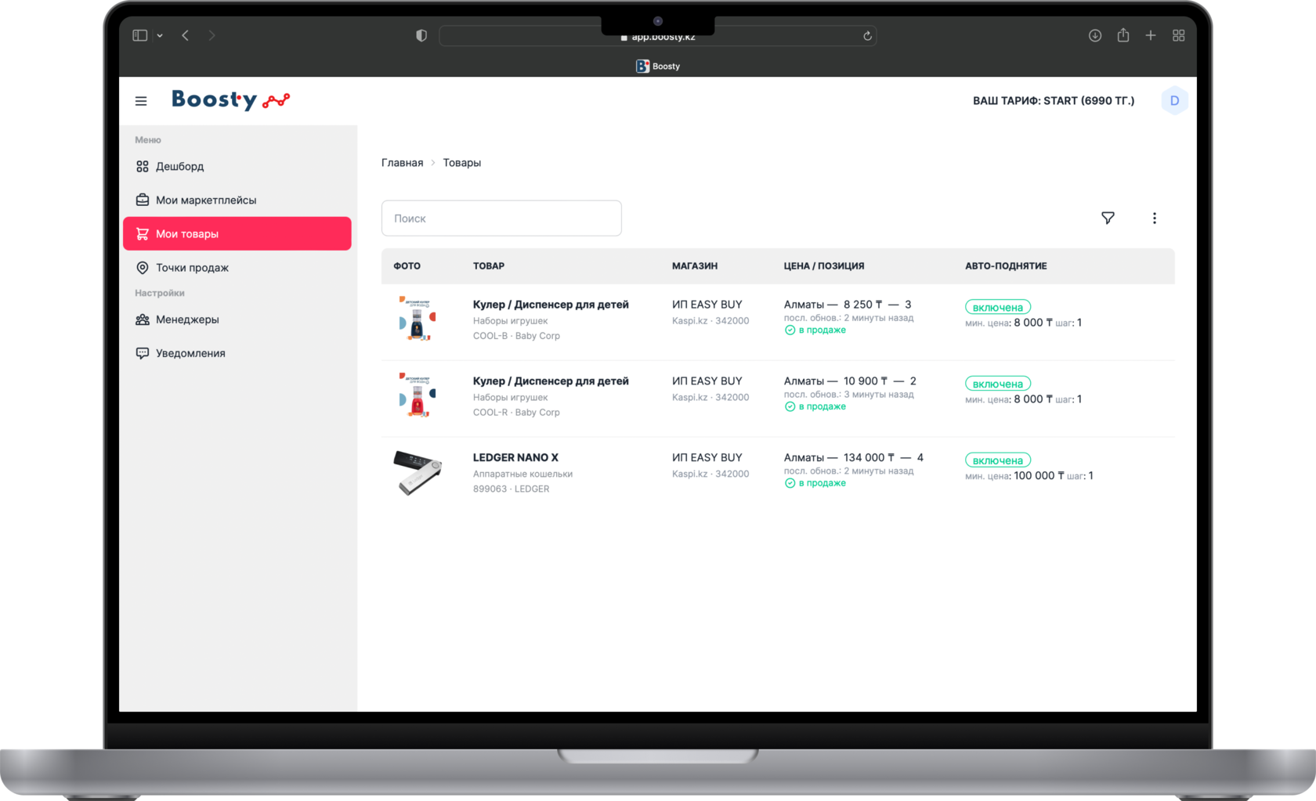This screenshot has height=801, width=1316.
Task: Click the Ledger Nano X product thumbnail
Action: coord(418,472)
